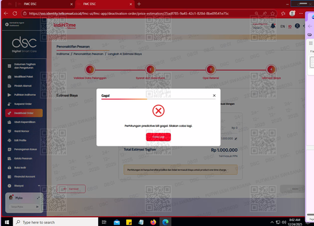The image size is (314, 226).
Task: Expand the Myka chat widget
Action: pos(38,198)
